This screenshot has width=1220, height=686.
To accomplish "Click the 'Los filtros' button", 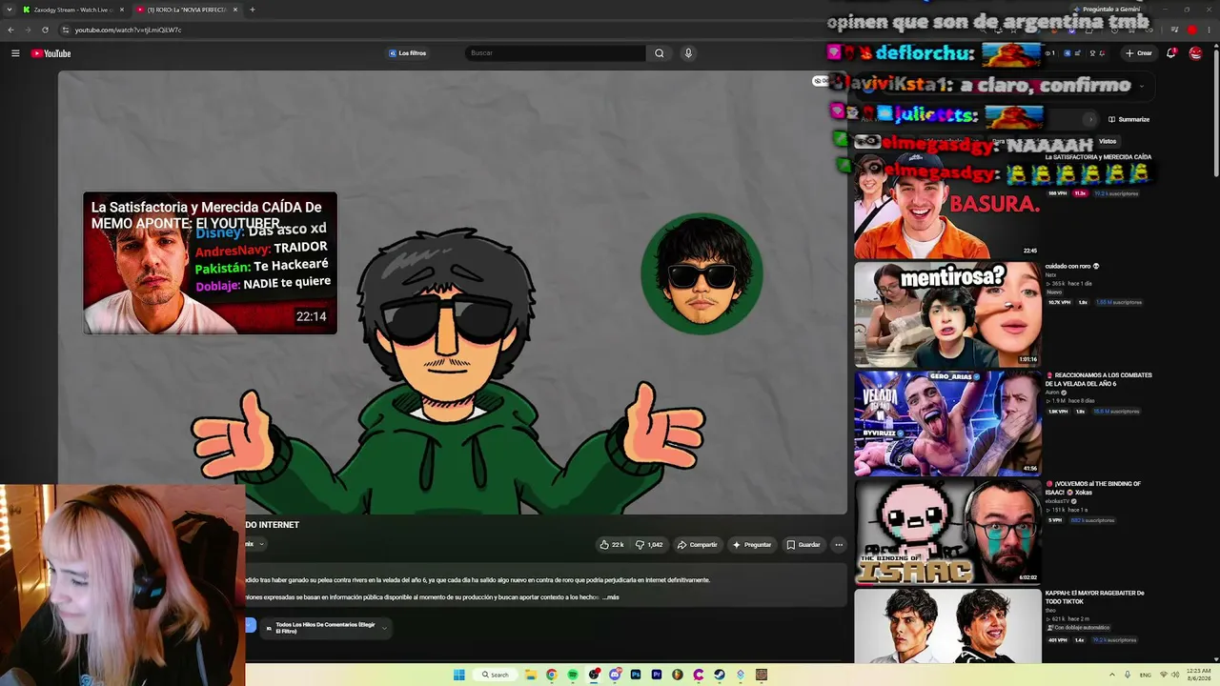I will pos(407,53).
